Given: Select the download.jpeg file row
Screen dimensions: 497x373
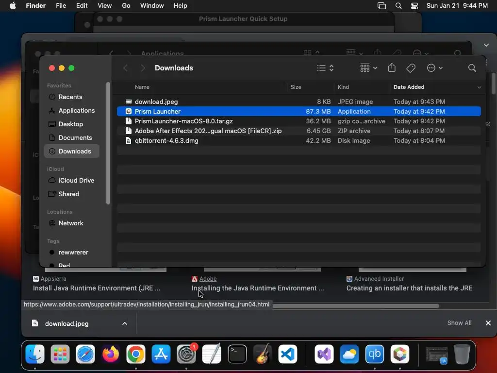Looking at the screenshot, I should pos(299,102).
